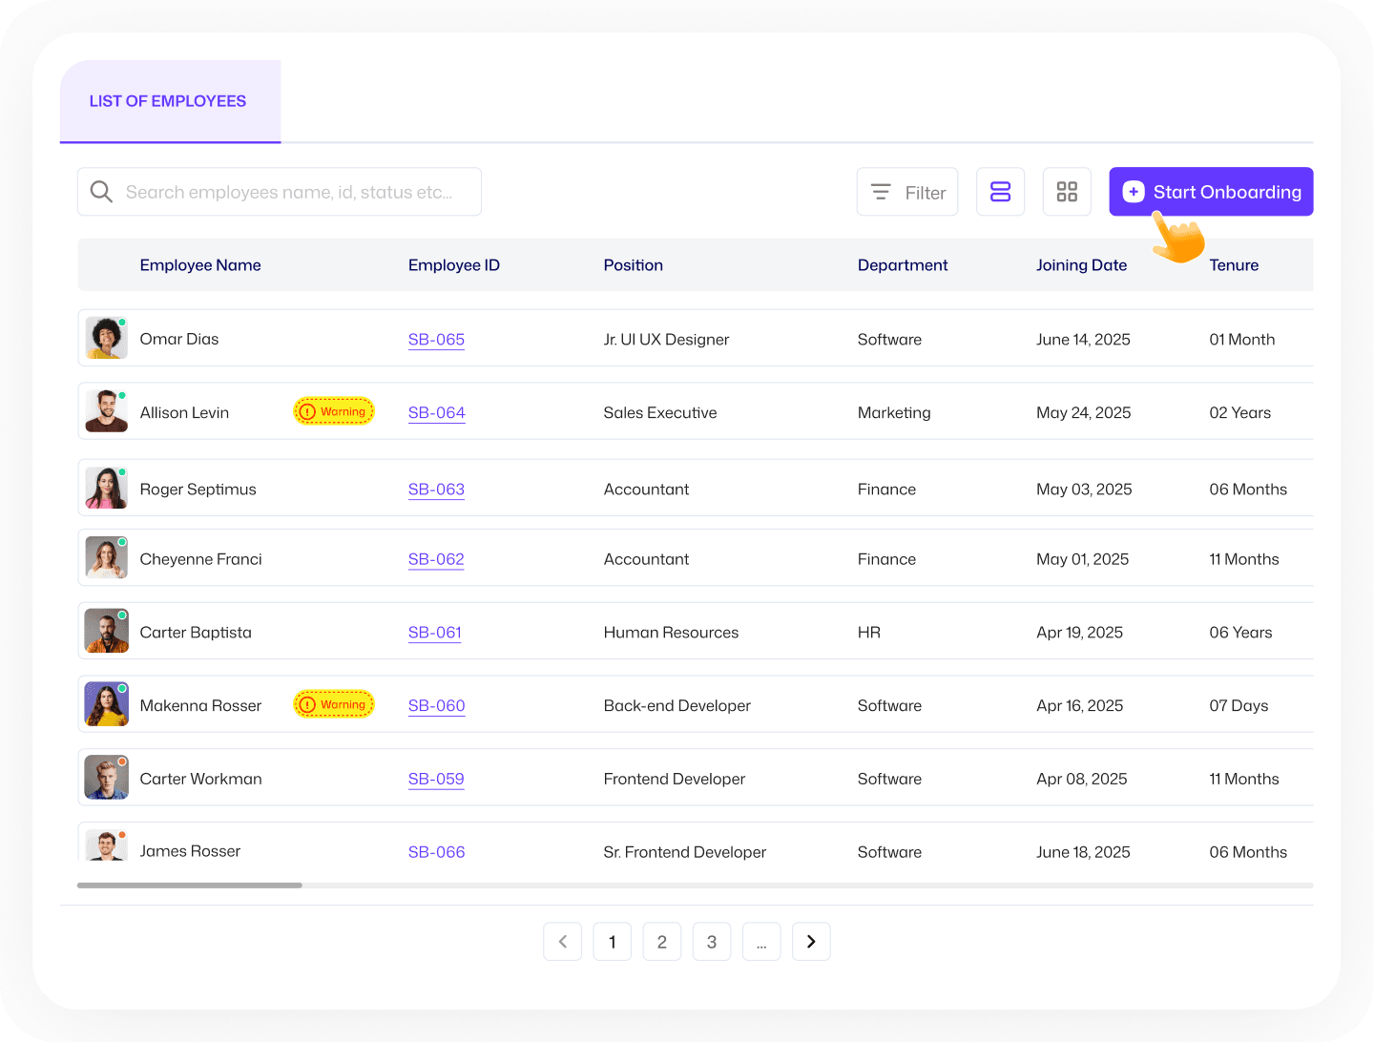
Task: Click the next page arrow
Action: tap(811, 941)
